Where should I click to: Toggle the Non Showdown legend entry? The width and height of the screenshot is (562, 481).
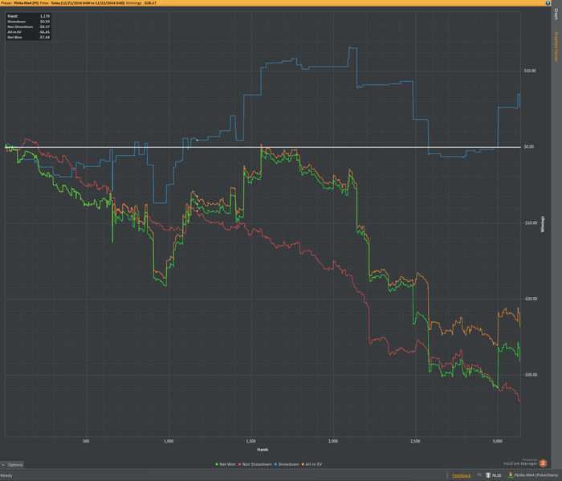(x=255, y=464)
